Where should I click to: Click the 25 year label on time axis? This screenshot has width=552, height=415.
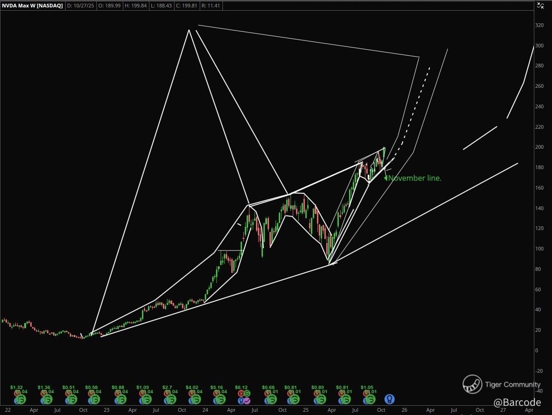[x=305, y=410]
